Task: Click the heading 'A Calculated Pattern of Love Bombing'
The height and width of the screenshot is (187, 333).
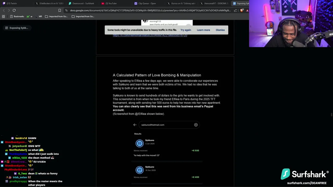Action: coord(157,75)
